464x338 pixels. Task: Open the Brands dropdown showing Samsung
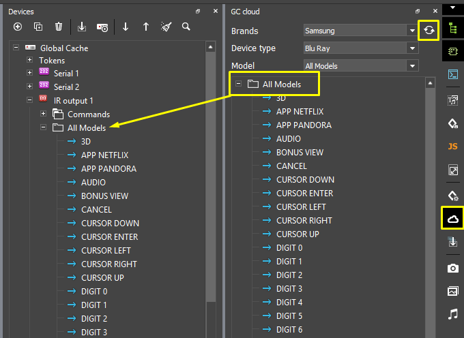pyautogui.click(x=360, y=31)
